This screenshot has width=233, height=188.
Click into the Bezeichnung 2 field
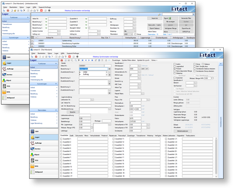pos(95,78)
